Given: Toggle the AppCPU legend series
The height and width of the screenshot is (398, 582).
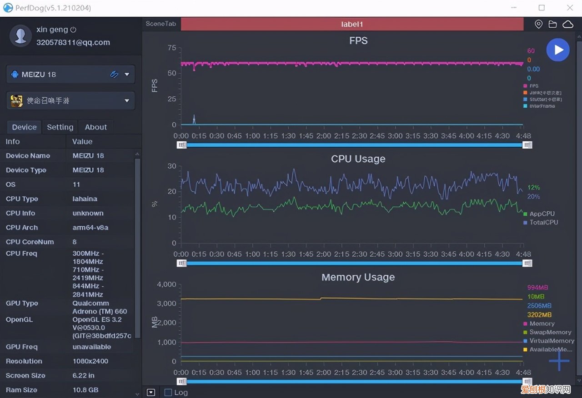Looking at the screenshot, I should click(x=542, y=214).
